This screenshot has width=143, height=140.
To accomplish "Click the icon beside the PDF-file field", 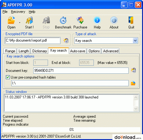I will click(66, 41).
